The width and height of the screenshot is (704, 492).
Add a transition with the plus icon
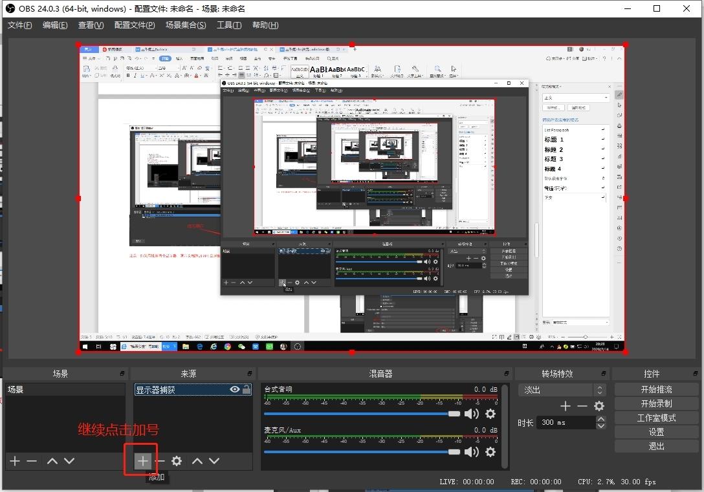pos(566,407)
